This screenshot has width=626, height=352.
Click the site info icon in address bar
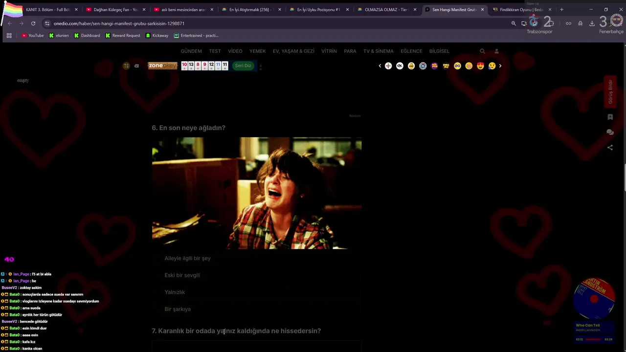tap(47, 23)
